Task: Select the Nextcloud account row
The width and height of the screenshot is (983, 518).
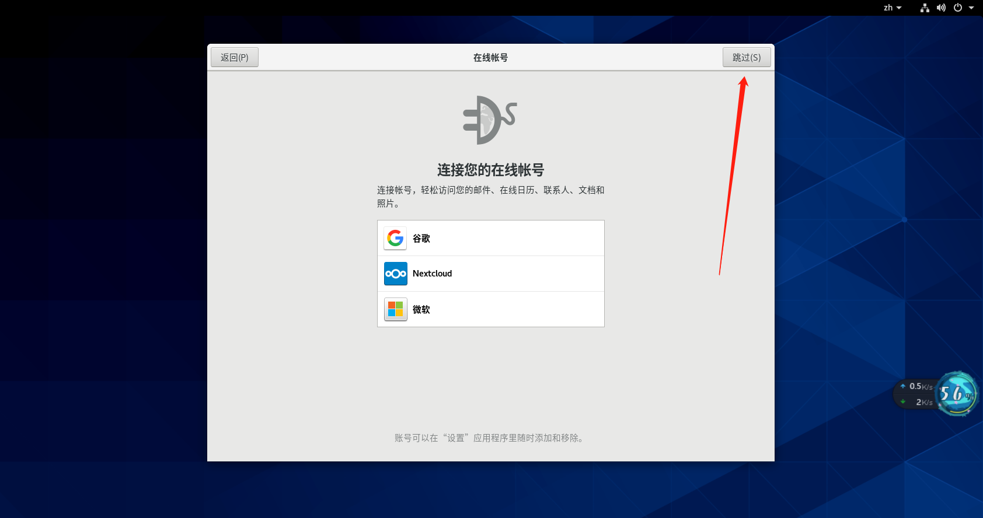Action: [491, 274]
